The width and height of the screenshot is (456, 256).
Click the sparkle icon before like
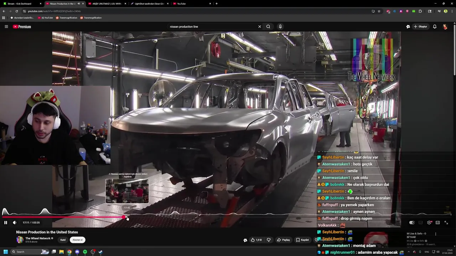(245, 240)
